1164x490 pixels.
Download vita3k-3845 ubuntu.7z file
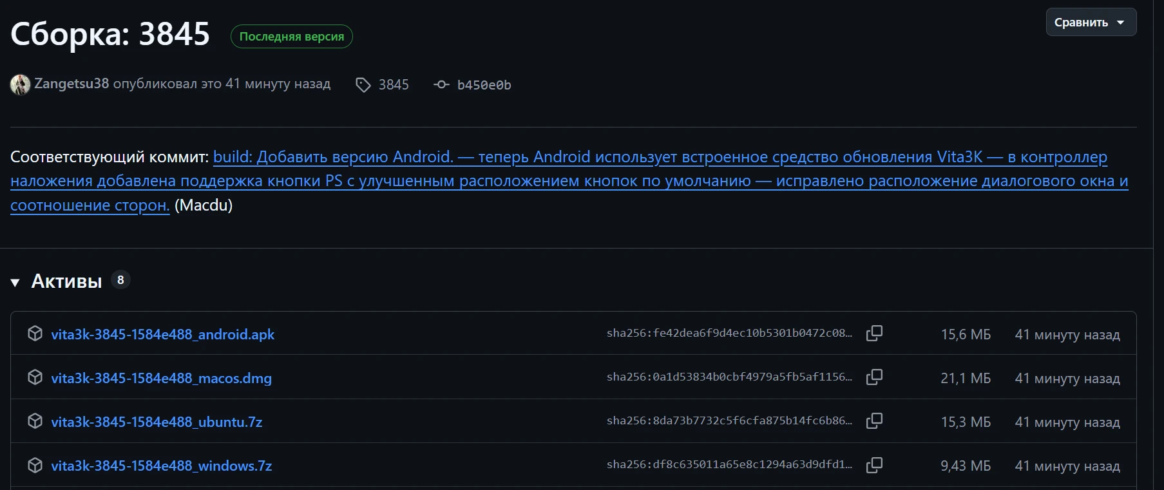157,422
